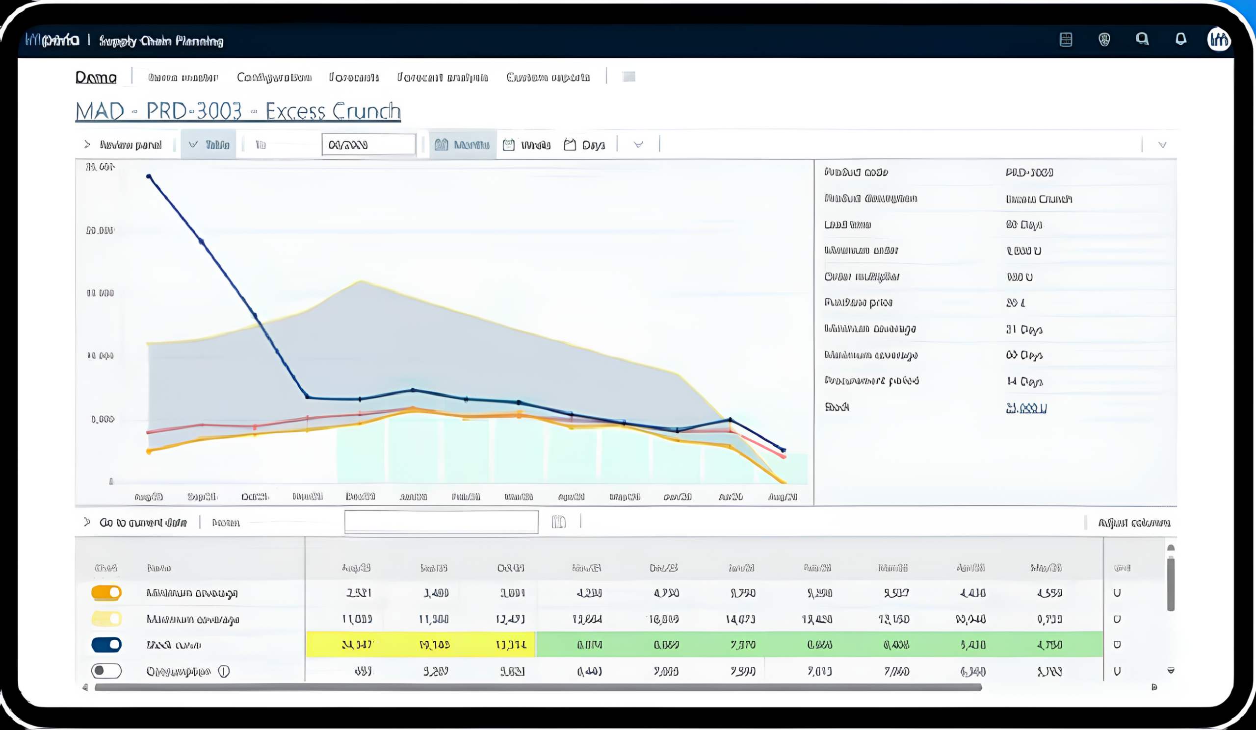
Task: Open the Table view dropdown
Action: (x=209, y=145)
